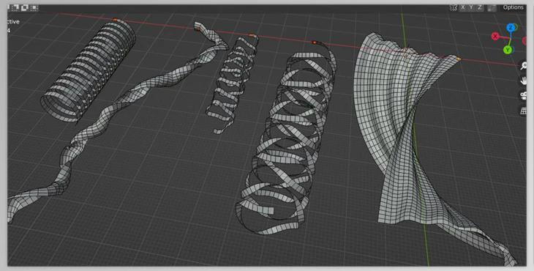This screenshot has height=271, width=534.
Task: Enable Y axis mirror toggle
Action: point(471,7)
